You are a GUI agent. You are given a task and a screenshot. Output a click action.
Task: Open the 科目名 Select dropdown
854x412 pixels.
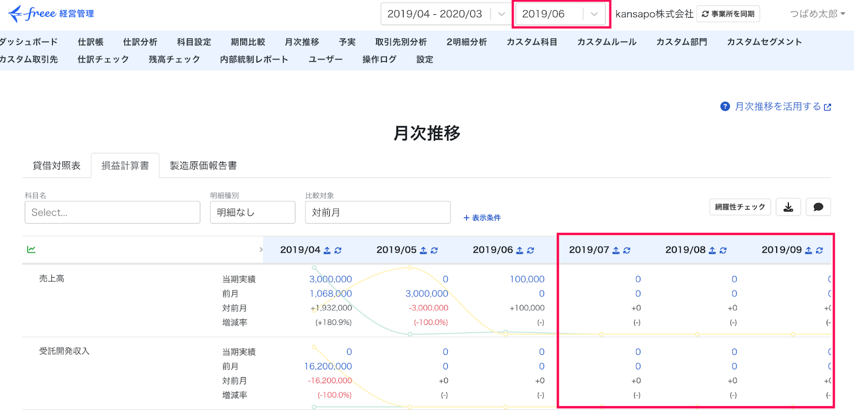[x=112, y=212]
